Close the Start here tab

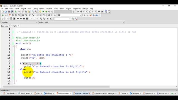(9, 26)
